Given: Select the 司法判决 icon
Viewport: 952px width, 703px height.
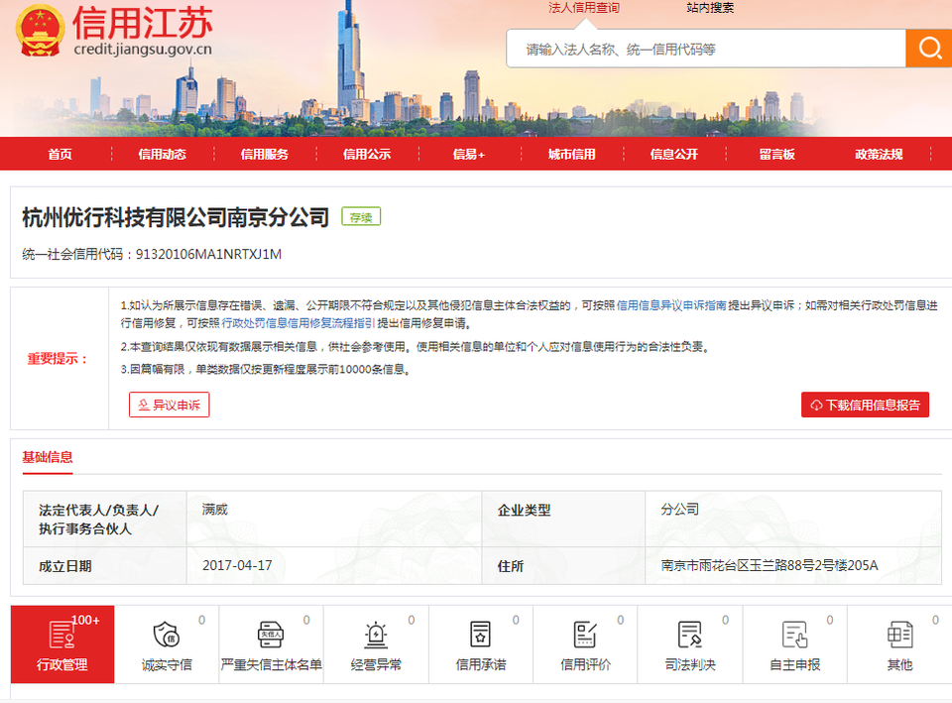Looking at the screenshot, I should [690, 635].
